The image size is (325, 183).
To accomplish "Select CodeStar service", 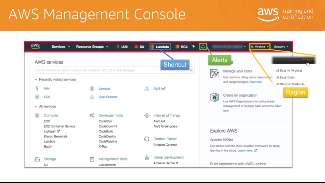I will [x=105, y=121].
